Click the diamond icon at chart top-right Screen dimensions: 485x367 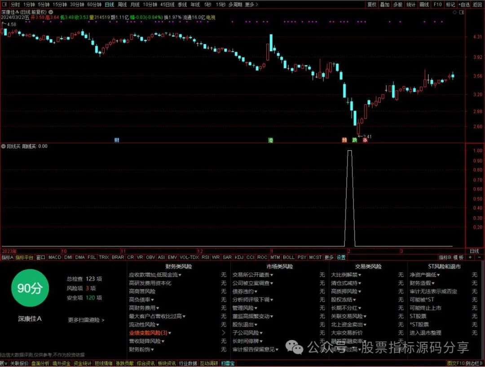click(454, 12)
